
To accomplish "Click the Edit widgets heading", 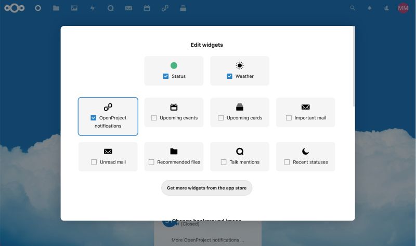I will click(x=206, y=45).
